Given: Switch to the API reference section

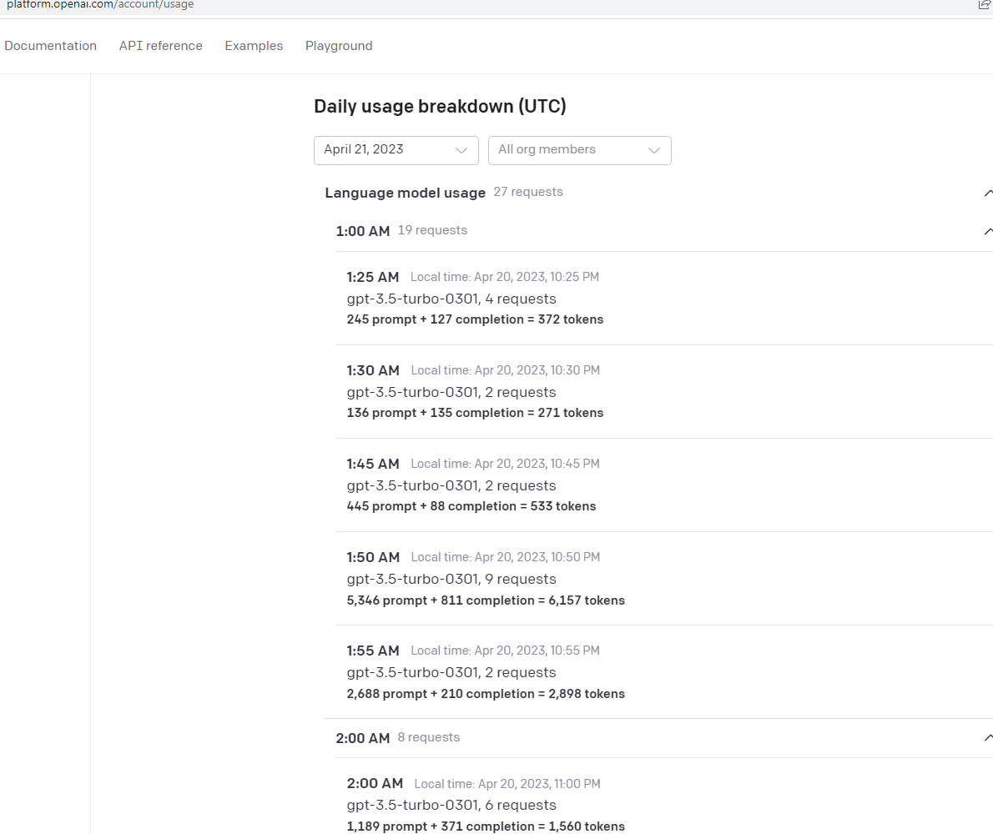Looking at the screenshot, I should 160,46.
